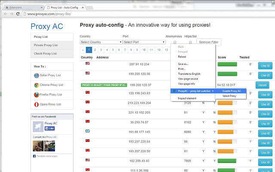Choose Select Proxy in submenu

[231, 96]
